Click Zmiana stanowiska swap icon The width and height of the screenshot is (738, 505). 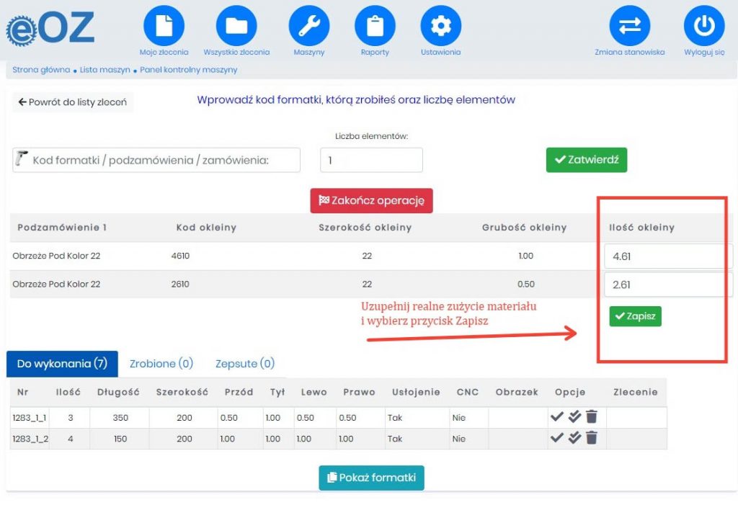629,26
